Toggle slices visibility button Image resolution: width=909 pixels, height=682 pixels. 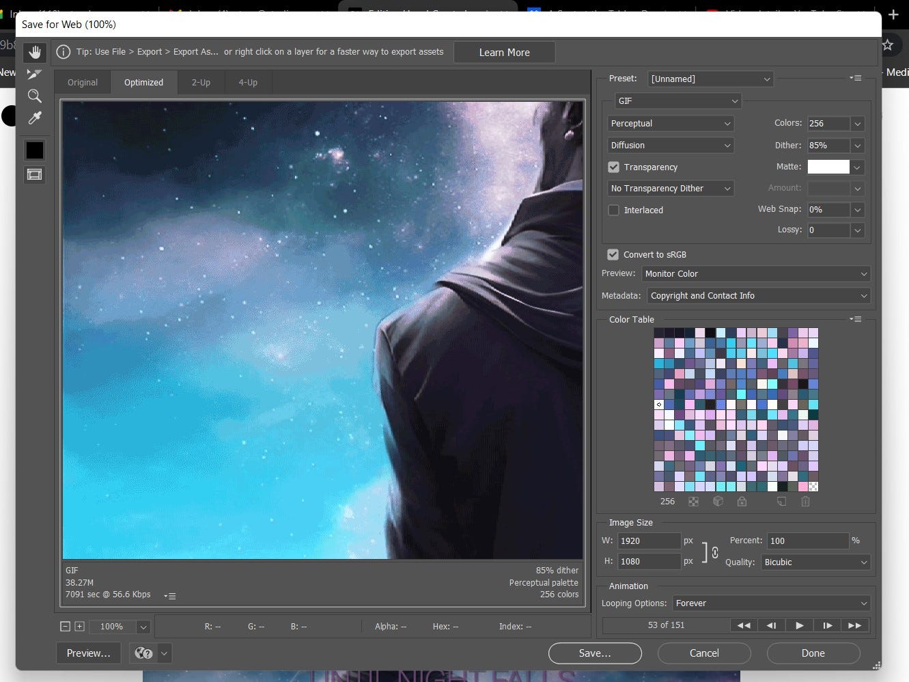click(x=34, y=174)
